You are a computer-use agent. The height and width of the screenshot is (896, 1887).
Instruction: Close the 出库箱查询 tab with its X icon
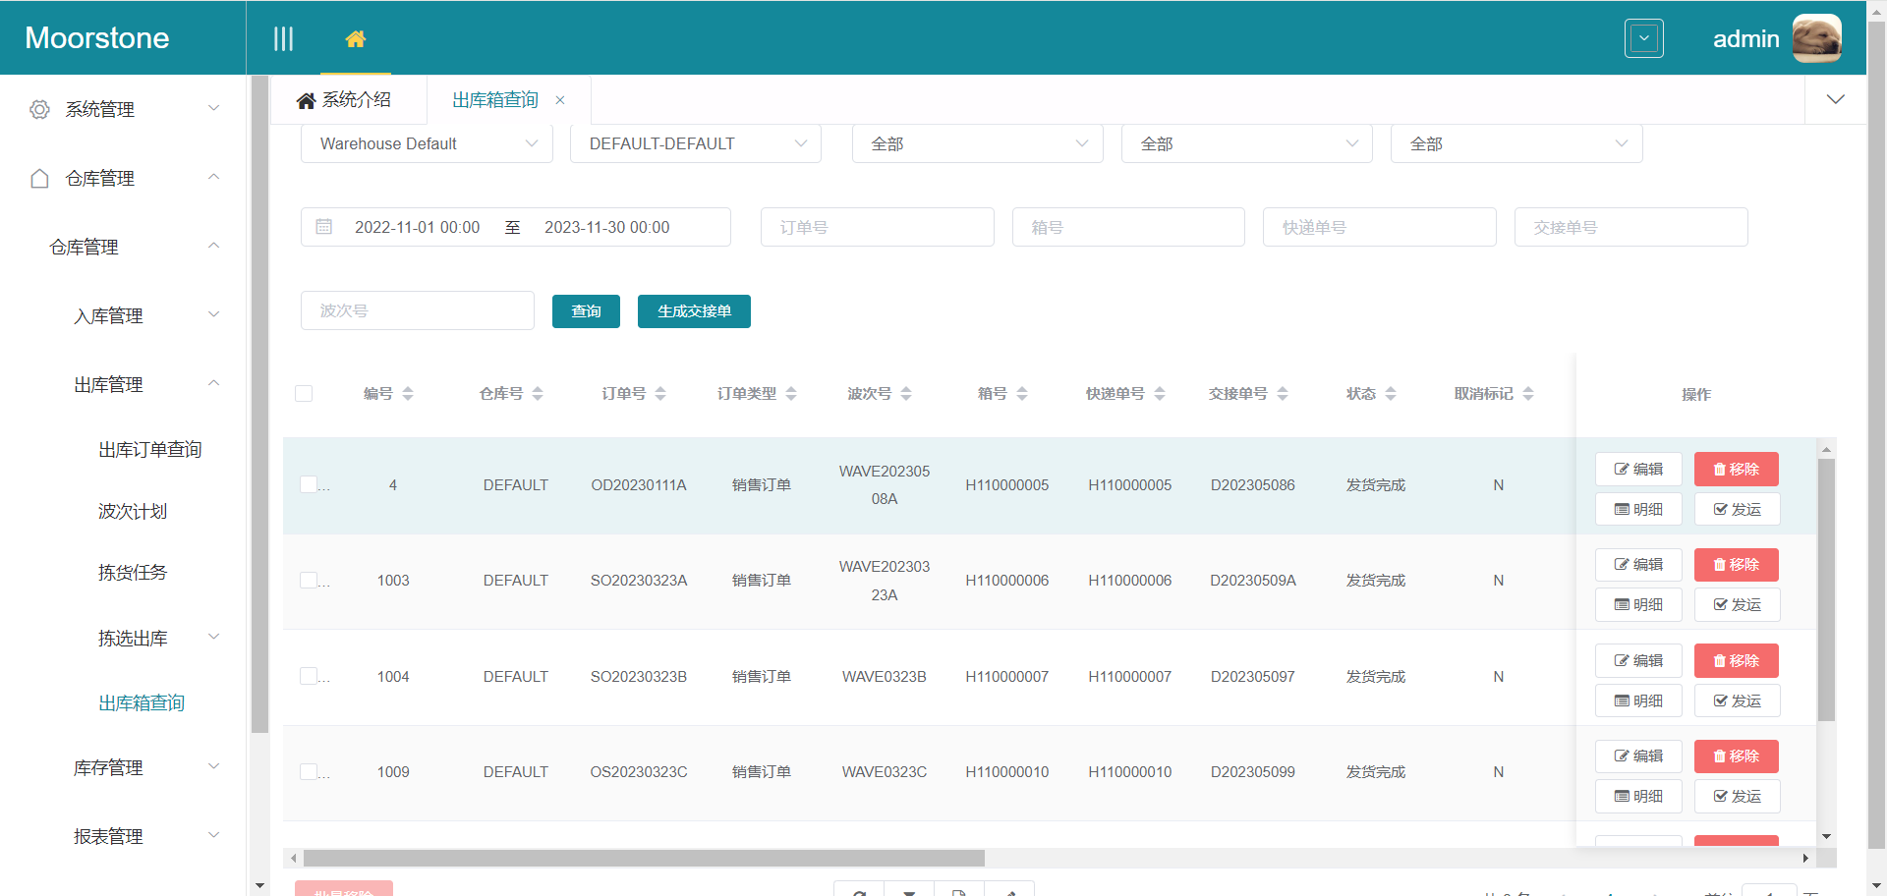coord(560,100)
